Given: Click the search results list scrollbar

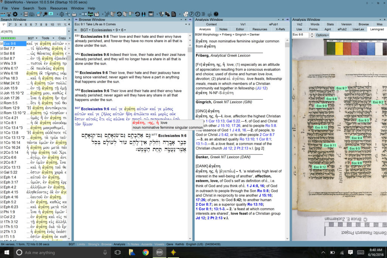Looking at the screenshot, I should [69, 141].
